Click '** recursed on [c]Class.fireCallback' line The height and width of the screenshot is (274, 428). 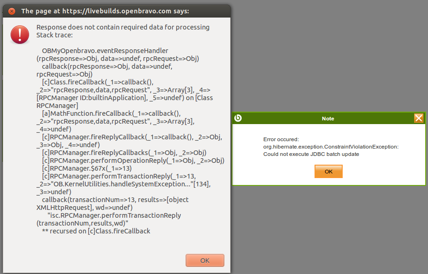click(x=96, y=231)
